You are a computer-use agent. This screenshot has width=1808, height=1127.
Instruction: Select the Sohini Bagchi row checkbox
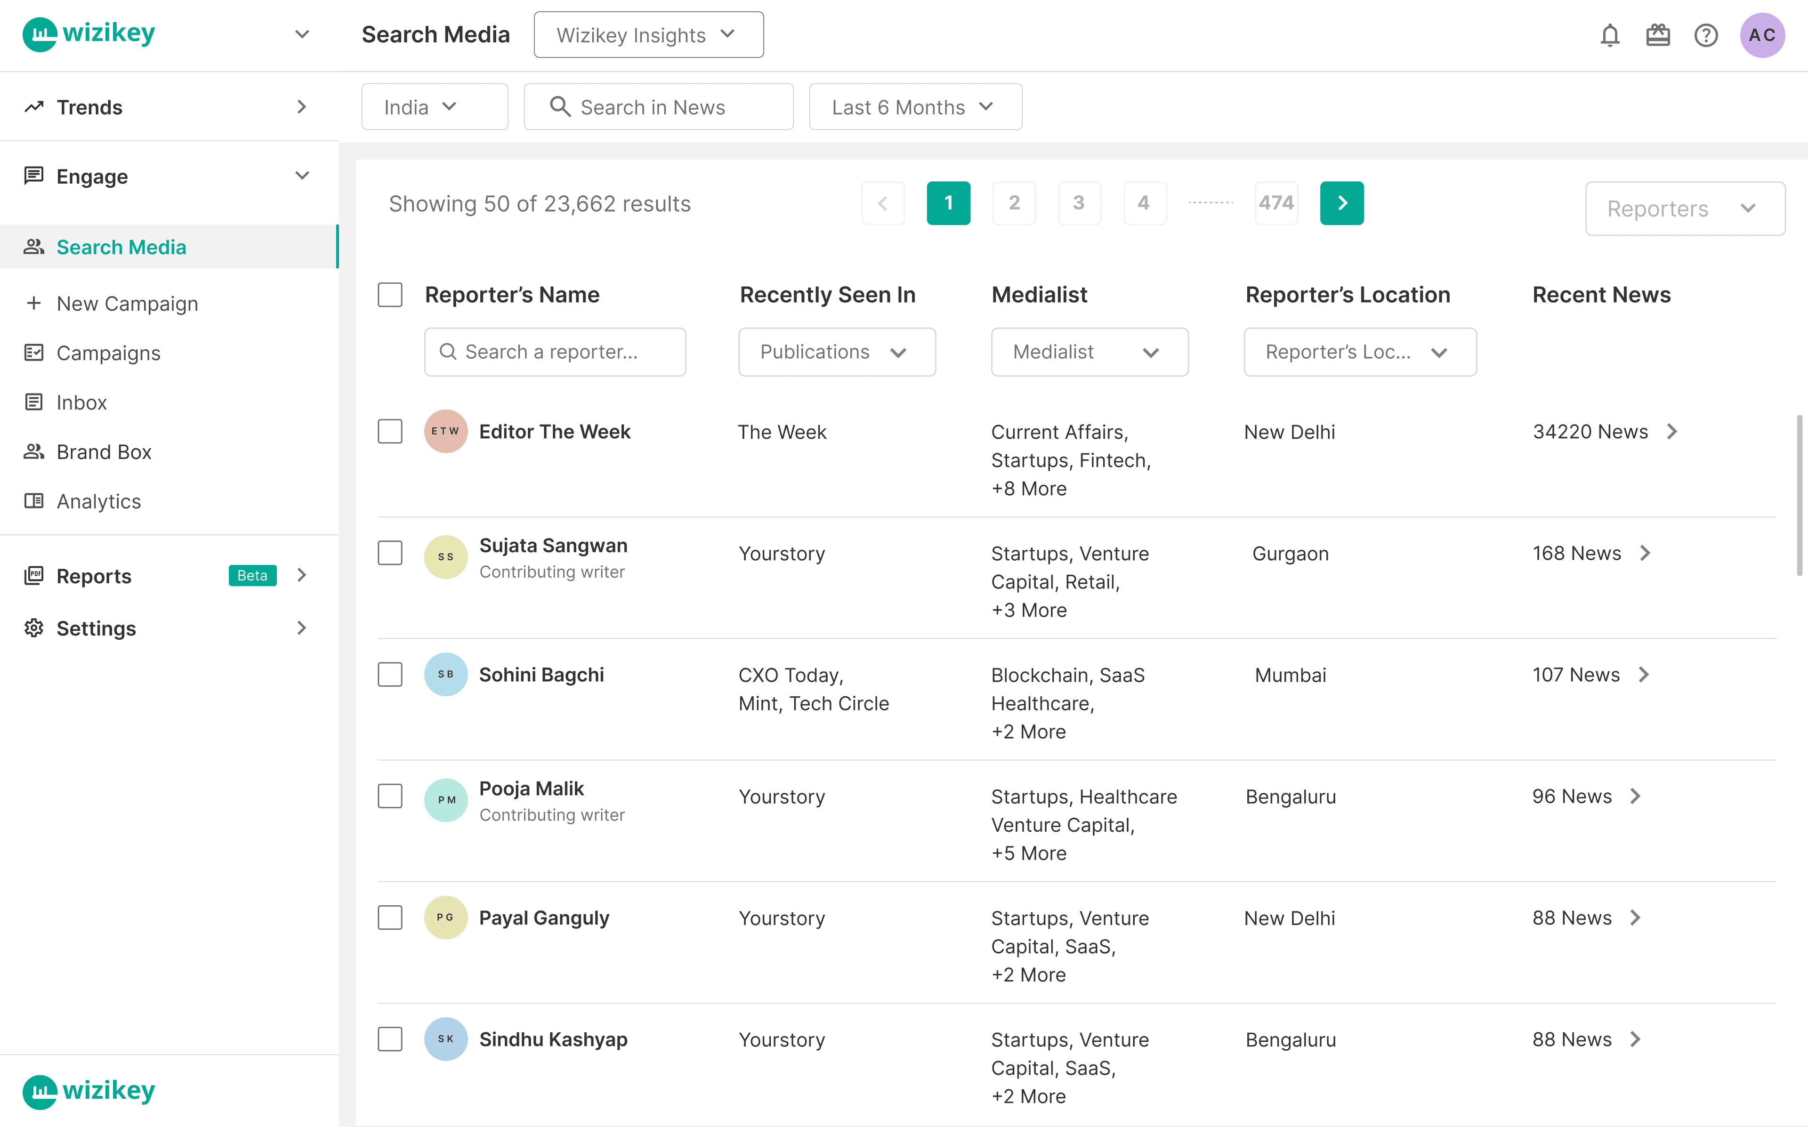[390, 675]
